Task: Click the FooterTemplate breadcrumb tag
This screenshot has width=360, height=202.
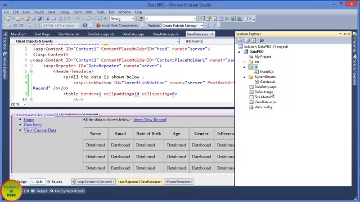Action: (x=178, y=182)
